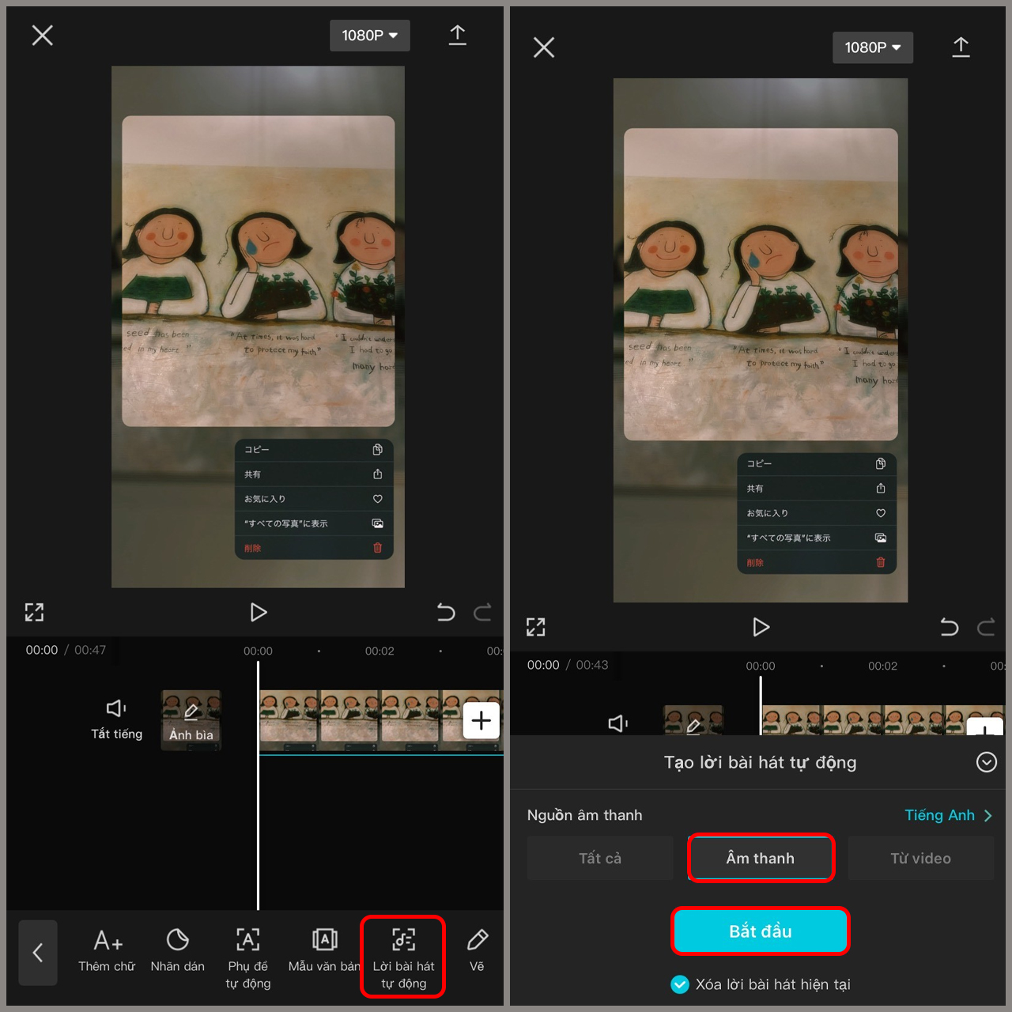Select Thêm chữ add text tool
Screen dimensions: 1012x1012
(107, 951)
